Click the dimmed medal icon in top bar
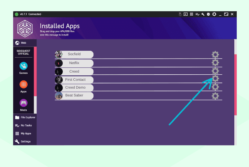 pos(180,14)
